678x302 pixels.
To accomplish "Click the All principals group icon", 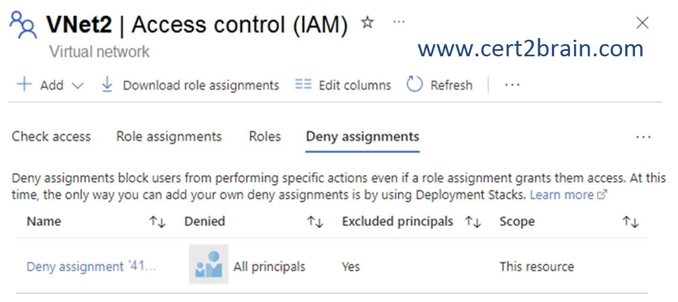I will coord(208,264).
